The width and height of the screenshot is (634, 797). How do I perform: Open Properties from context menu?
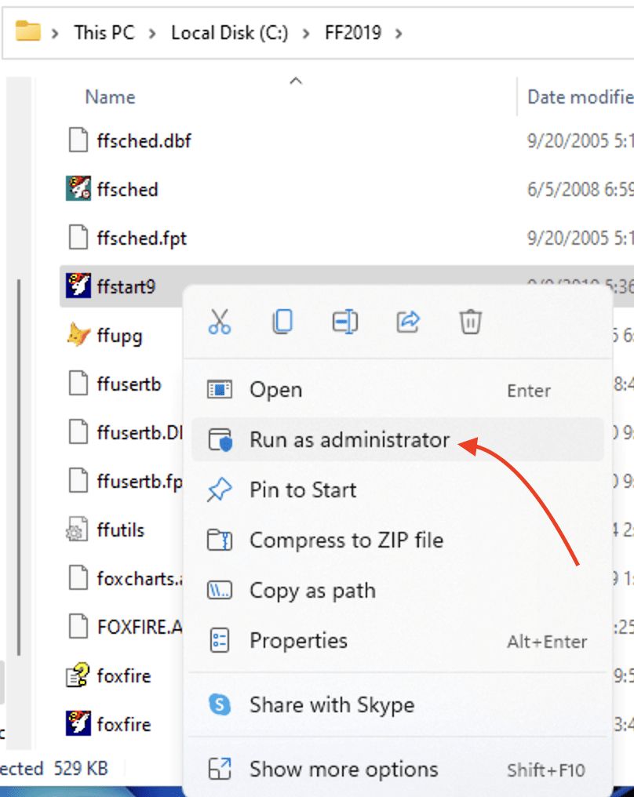pos(398,640)
